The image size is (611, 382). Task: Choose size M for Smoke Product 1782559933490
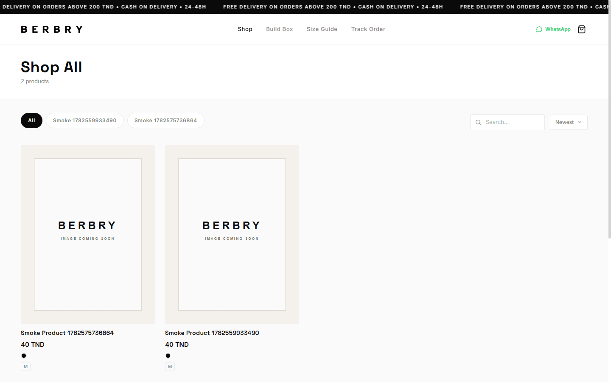(x=170, y=366)
